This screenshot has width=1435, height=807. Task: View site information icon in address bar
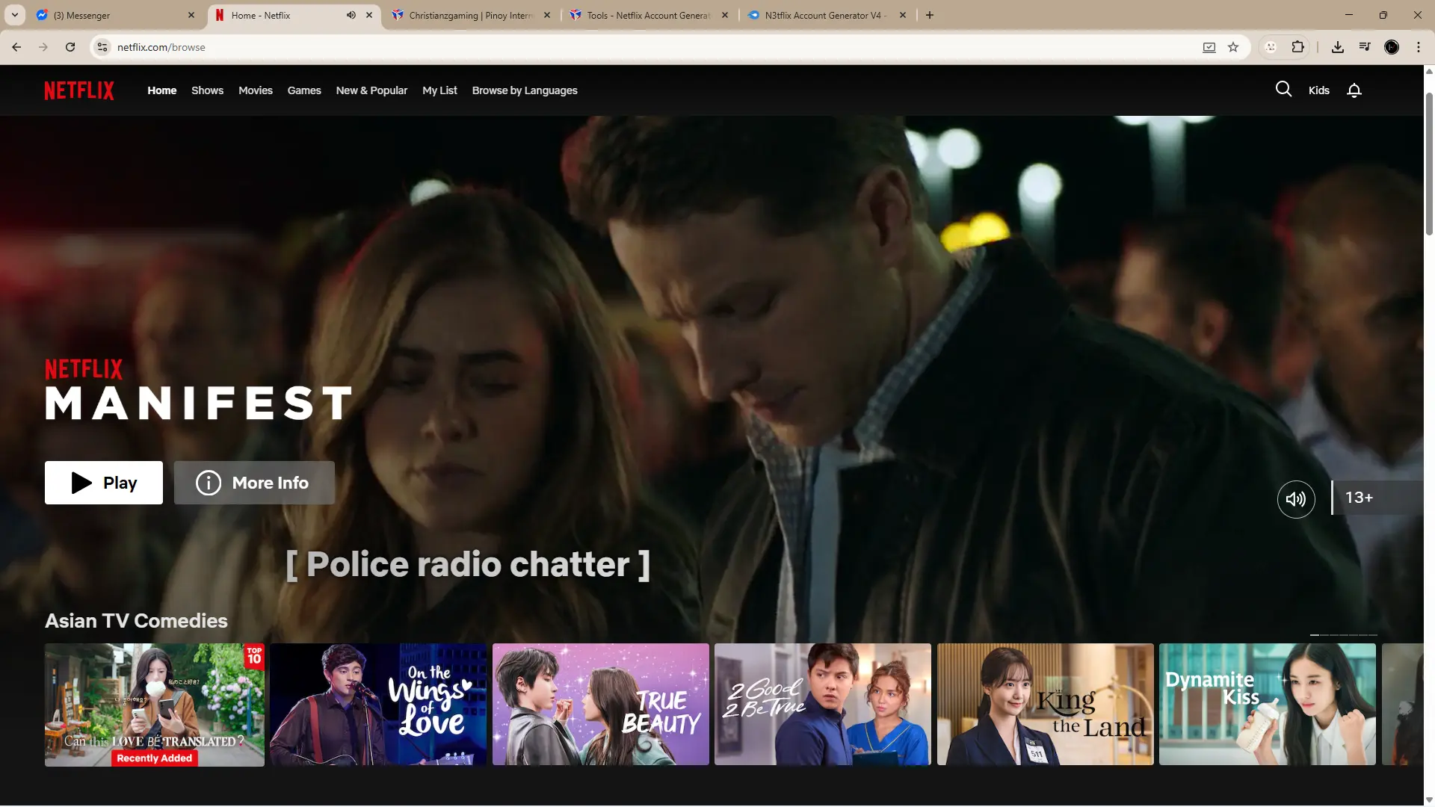point(102,47)
